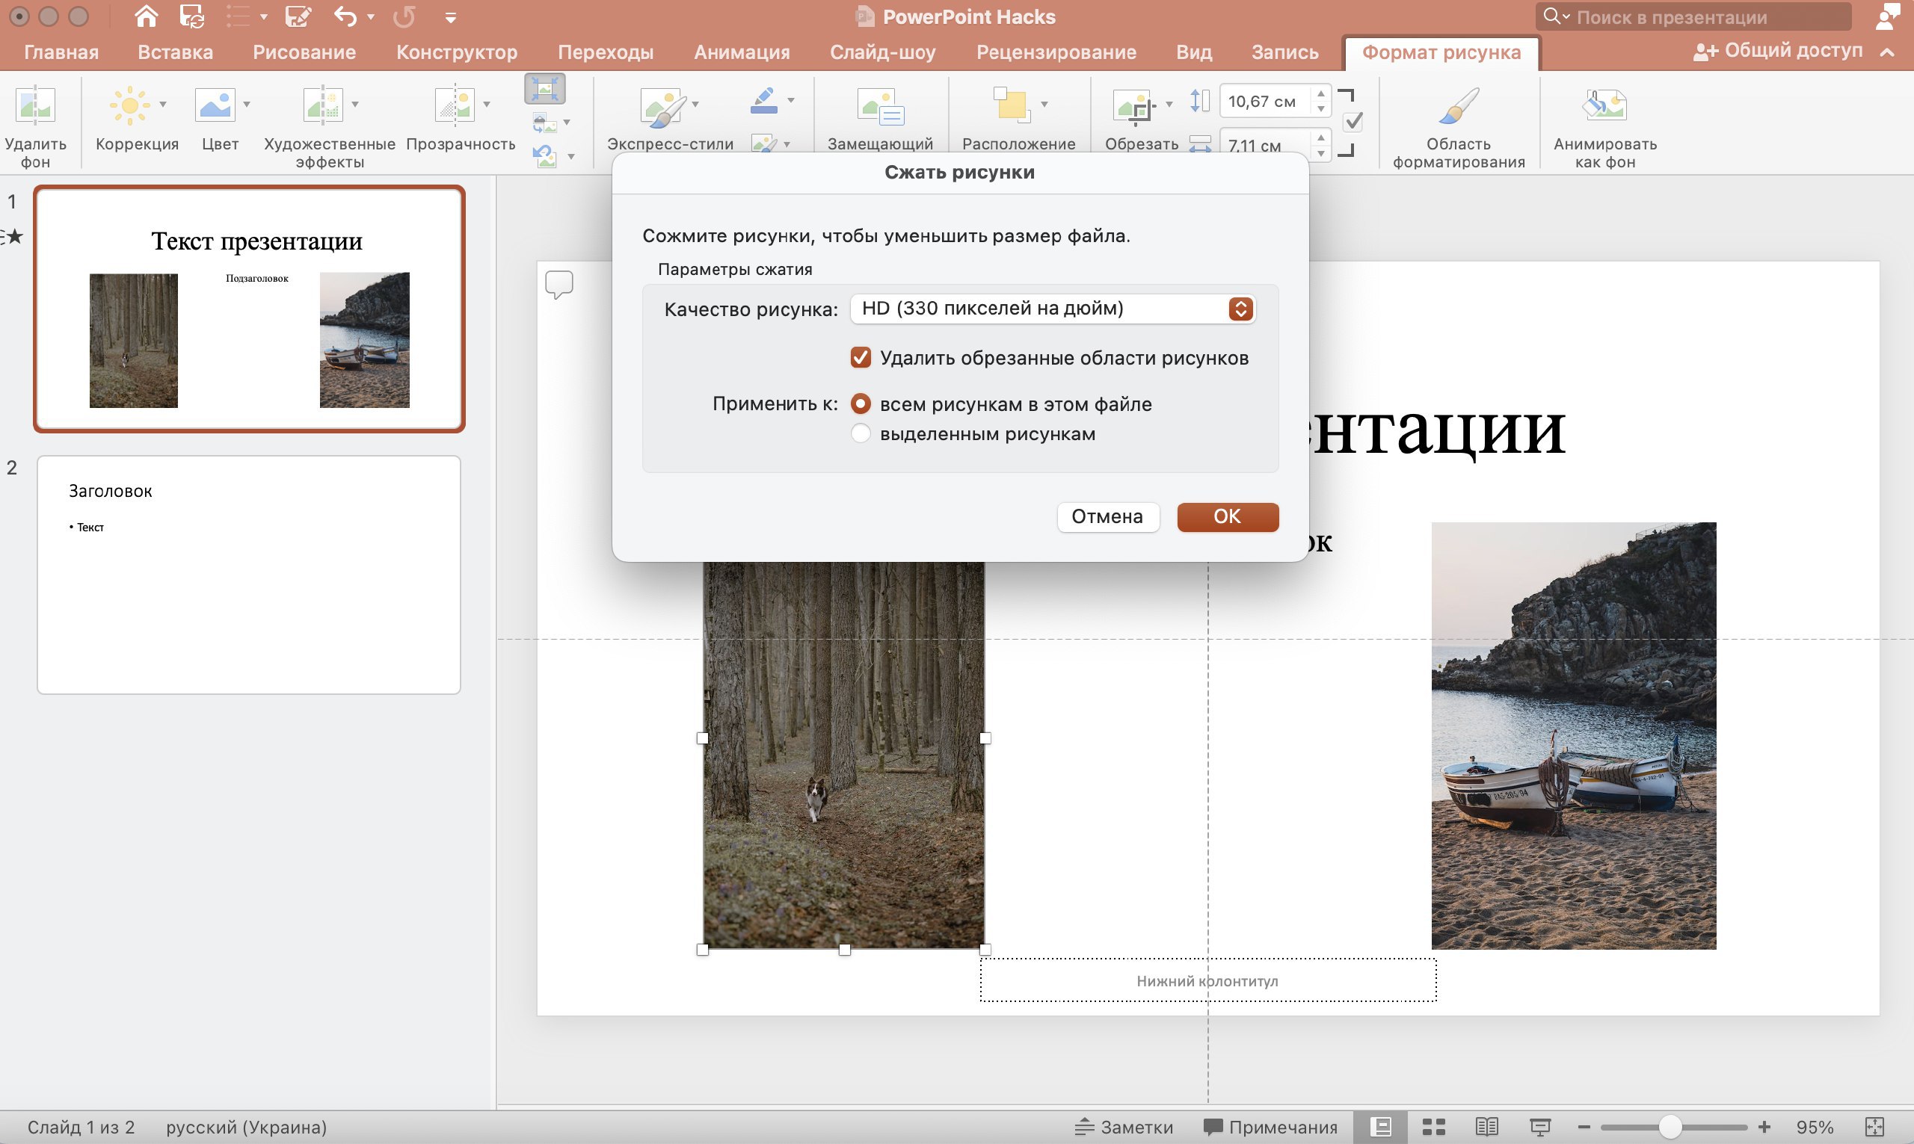Image resolution: width=1914 pixels, height=1144 pixels.
Task: Open the Вставка ribbon tab
Action: pyautogui.click(x=175, y=52)
